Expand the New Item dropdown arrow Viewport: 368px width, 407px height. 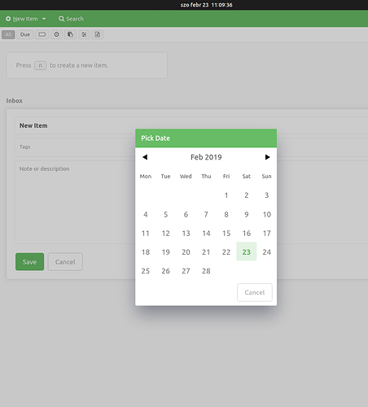tap(44, 19)
